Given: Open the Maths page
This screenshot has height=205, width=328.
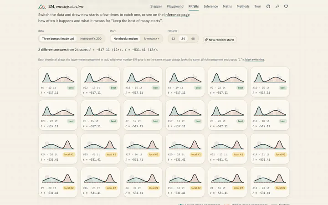Looking at the screenshot, I should click(227, 6).
